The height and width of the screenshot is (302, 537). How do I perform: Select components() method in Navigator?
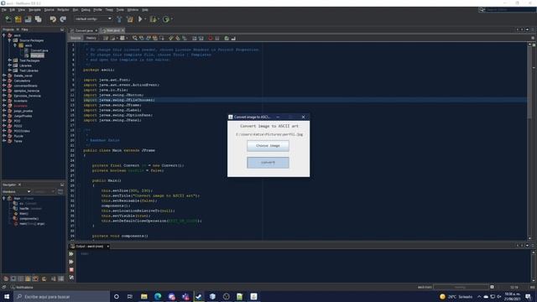(x=29, y=218)
